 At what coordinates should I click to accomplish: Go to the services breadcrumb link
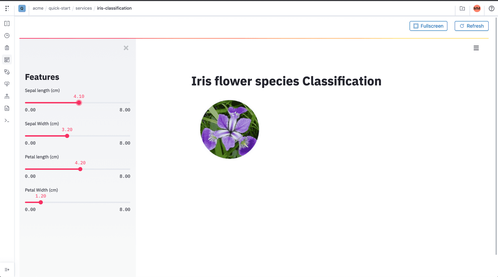pos(84,8)
